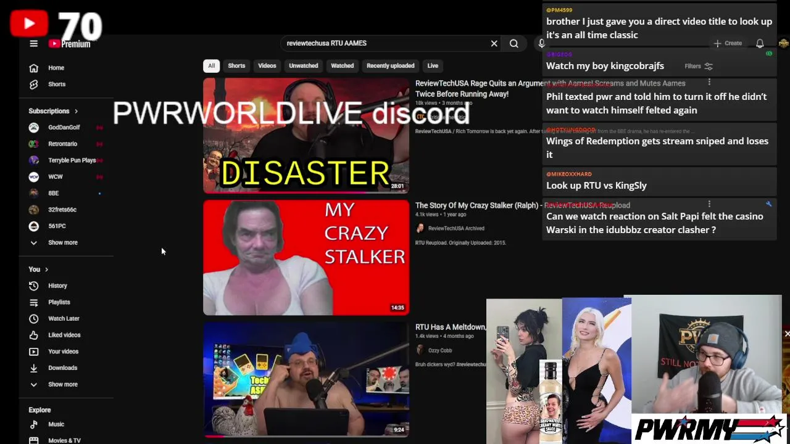The image size is (790, 444).
Task: Open more options for Rage Quits video
Action: (x=709, y=82)
